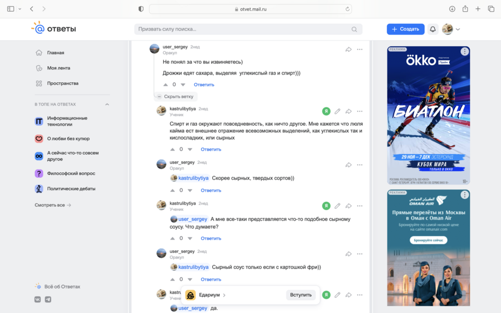Screen dimensions: 501x313
Task: Open the three-dot menu on the first user_sergey comment
Action: [x=360, y=49]
